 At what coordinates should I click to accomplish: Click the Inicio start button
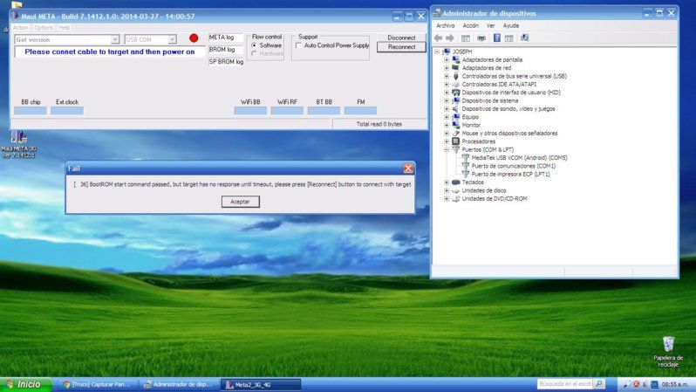(x=26, y=384)
